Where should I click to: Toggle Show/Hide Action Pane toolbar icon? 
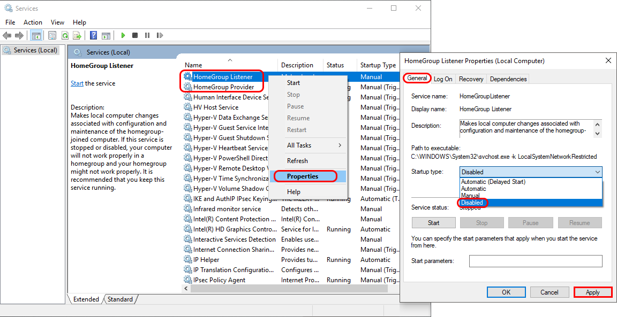pos(106,35)
